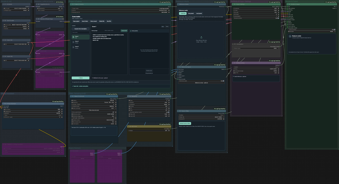
Task: Open the Pipeline dropdown in Video & Continuity
Action: [94, 100]
